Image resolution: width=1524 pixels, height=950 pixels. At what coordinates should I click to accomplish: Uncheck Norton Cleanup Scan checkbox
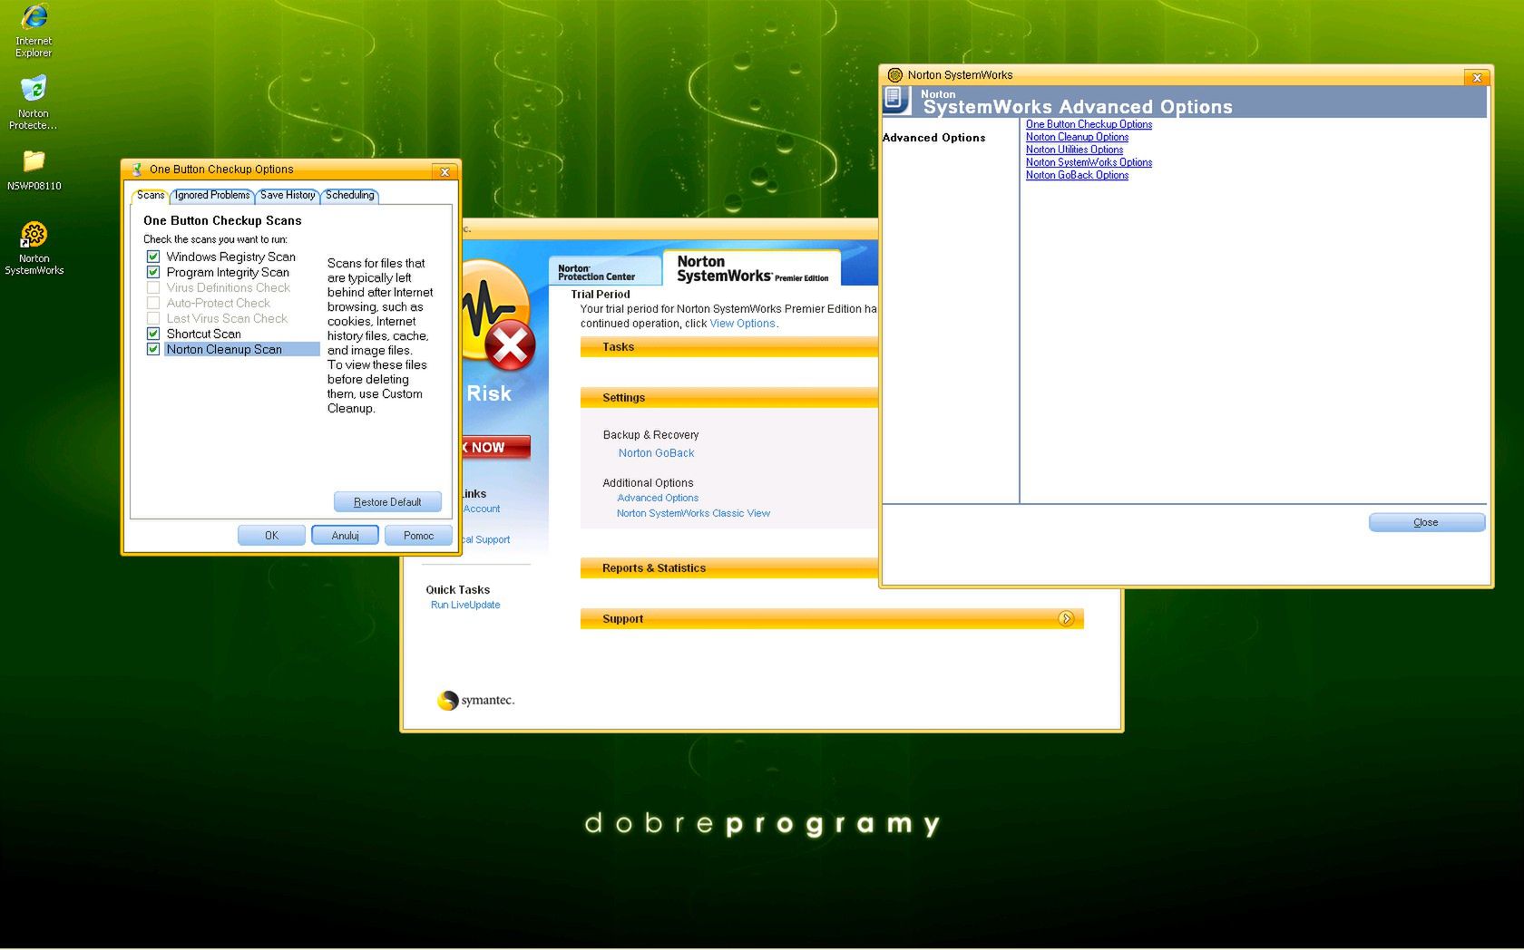pos(153,349)
